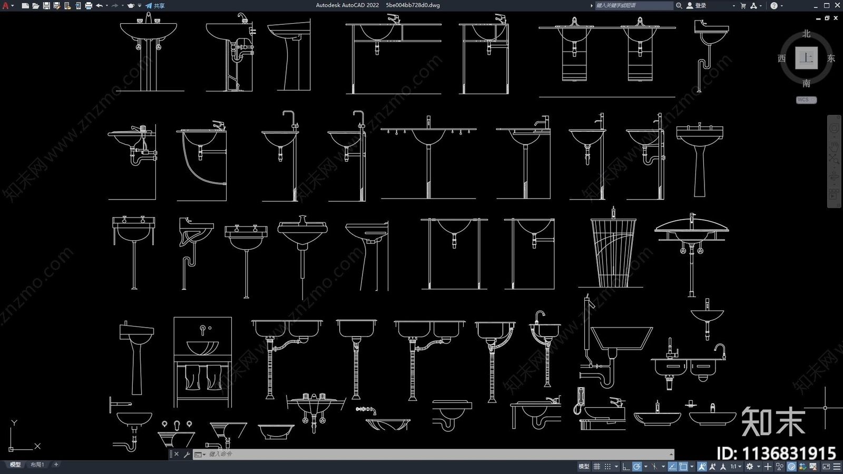Click Model space (模型) status bar button
The width and height of the screenshot is (843, 474).
click(584, 467)
